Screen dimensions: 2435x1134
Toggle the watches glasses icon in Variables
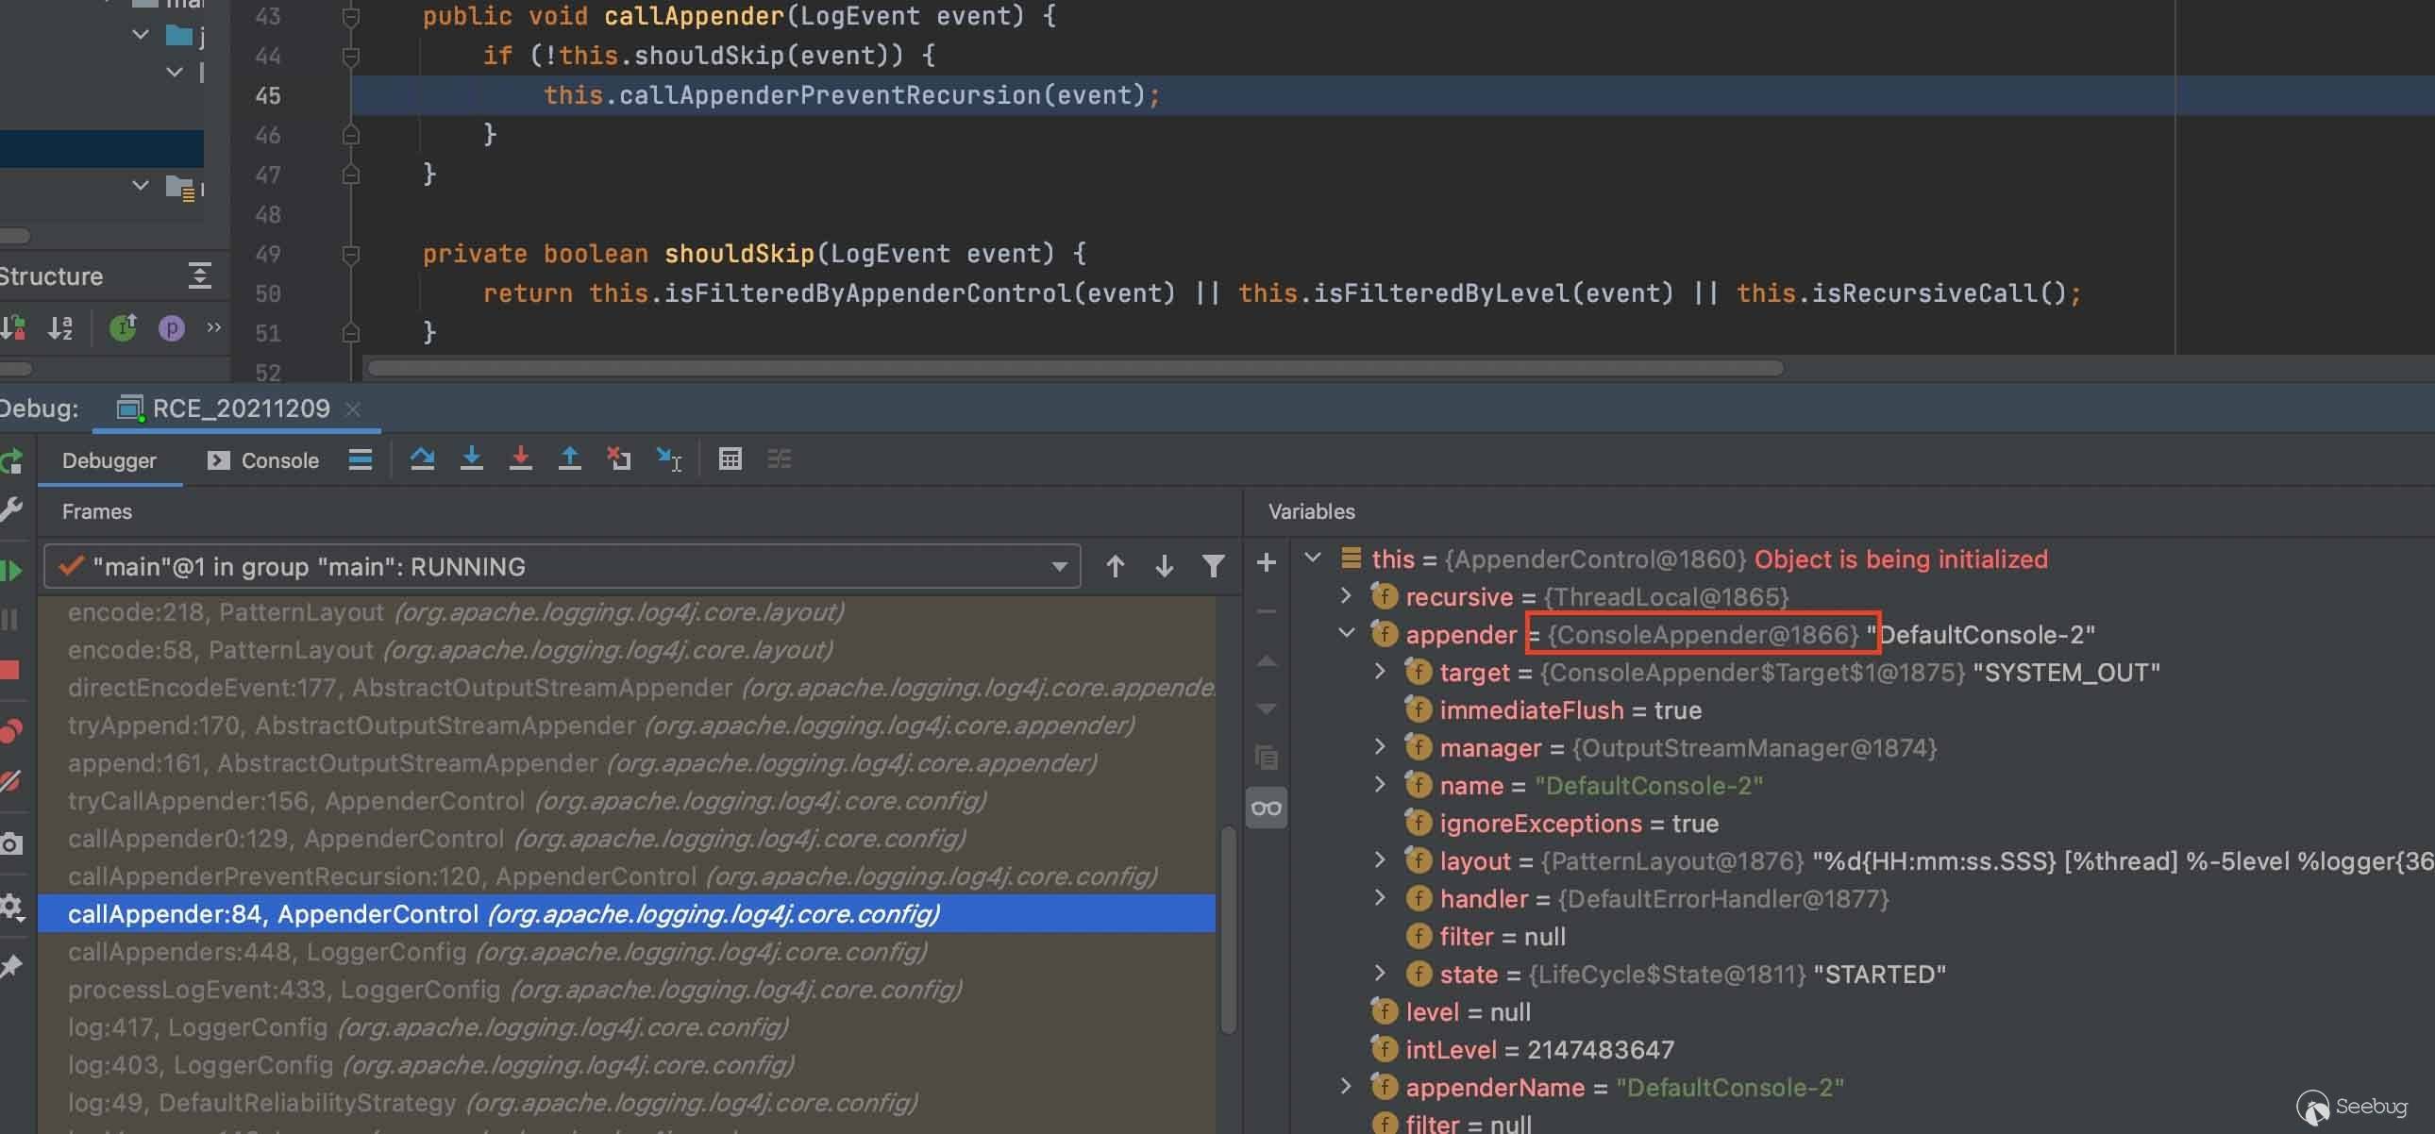(x=1266, y=808)
